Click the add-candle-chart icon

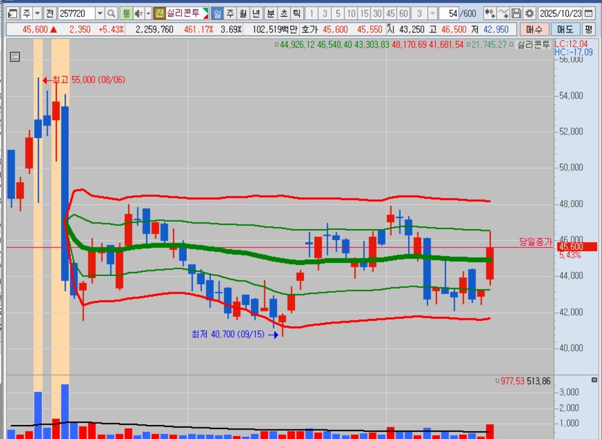490,13
